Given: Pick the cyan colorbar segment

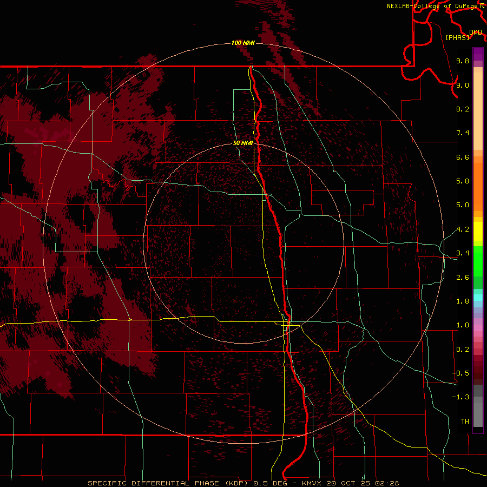Looking at the screenshot, I should point(478,298).
